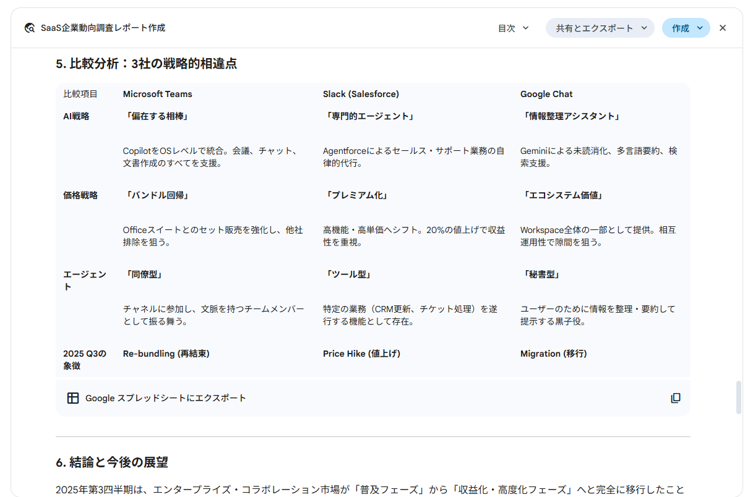Close the report panel with the X

(723, 28)
